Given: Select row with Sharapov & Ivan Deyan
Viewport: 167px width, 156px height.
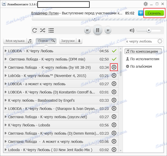Looking at the screenshot, I should click(61, 109).
